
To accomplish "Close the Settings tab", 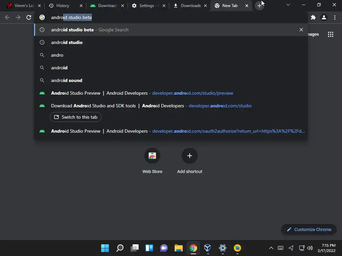I will tap(164, 6).
